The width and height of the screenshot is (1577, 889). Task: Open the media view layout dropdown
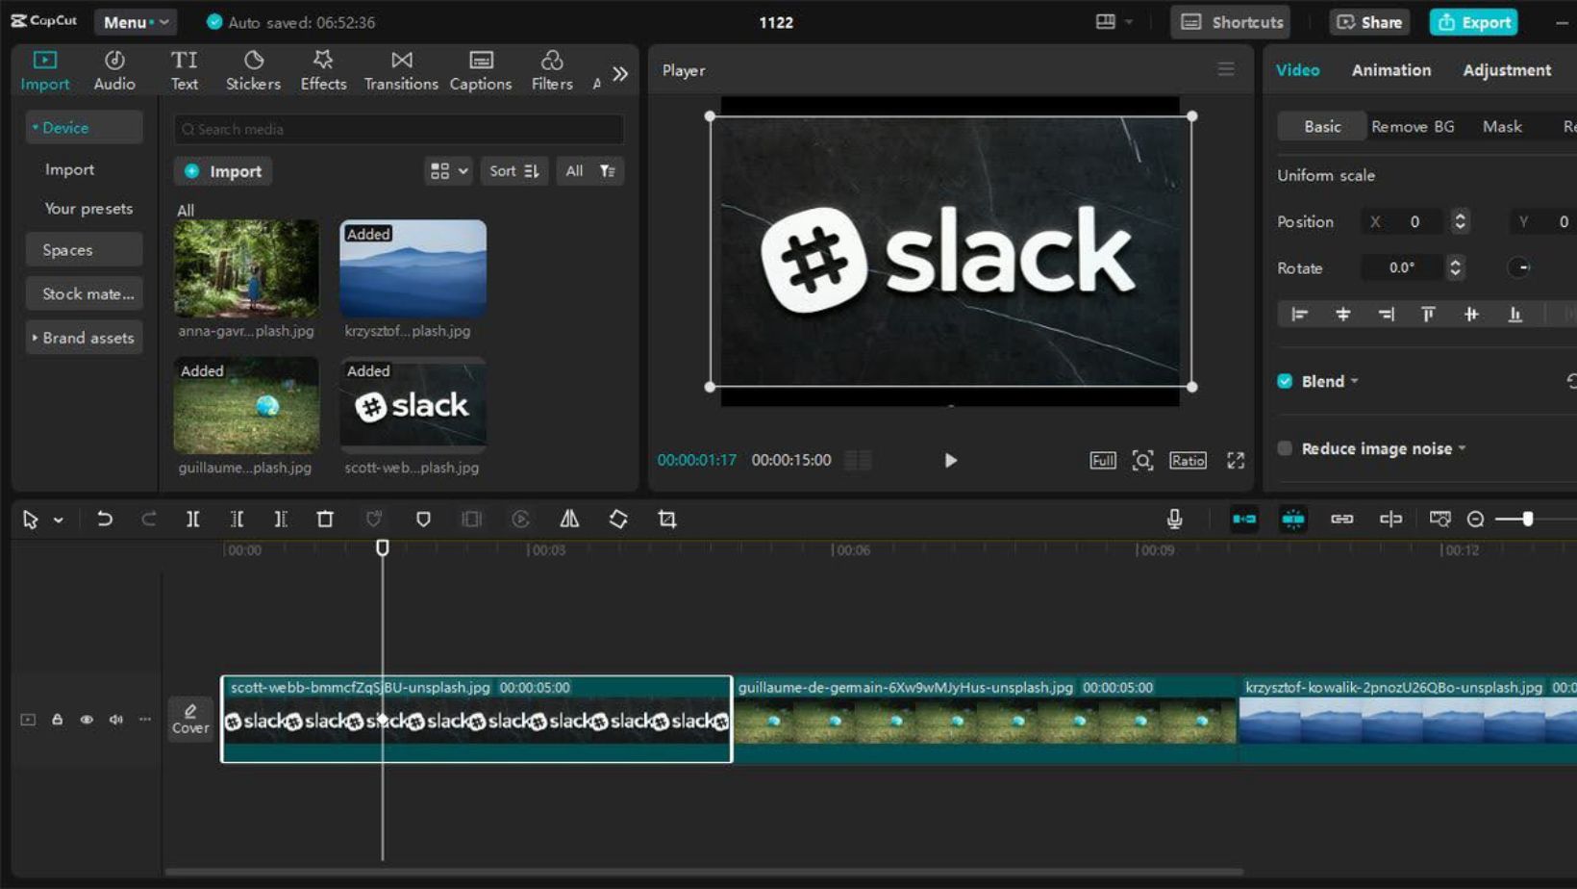click(x=448, y=171)
